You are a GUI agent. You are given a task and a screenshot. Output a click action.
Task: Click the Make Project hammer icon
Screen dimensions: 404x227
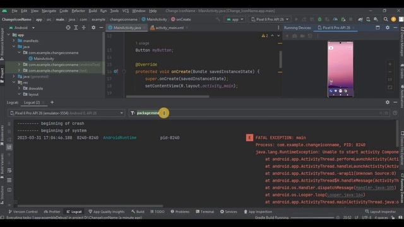(218, 20)
